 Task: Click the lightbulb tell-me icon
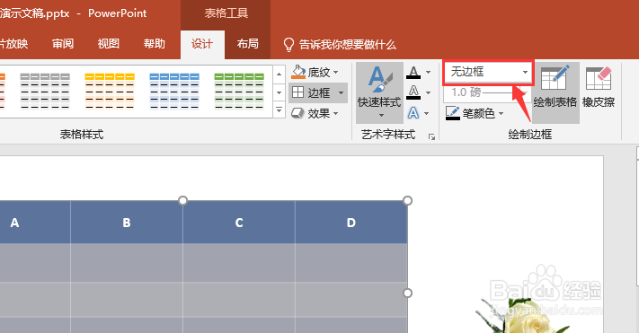coord(288,44)
